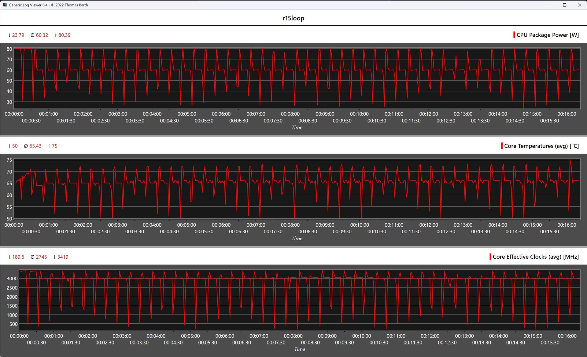Click the minimum clock value 189,6
The image size is (587, 357).
pyautogui.click(x=18, y=257)
